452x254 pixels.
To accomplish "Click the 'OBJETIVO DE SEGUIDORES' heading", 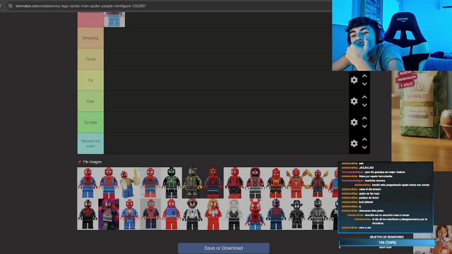I will click(x=386, y=237).
